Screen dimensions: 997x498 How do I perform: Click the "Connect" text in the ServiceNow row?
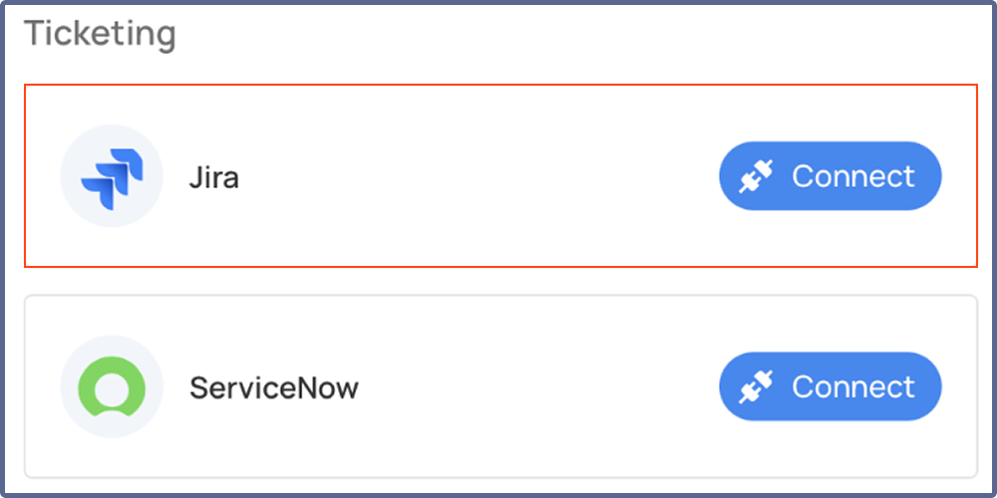[x=852, y=387]
